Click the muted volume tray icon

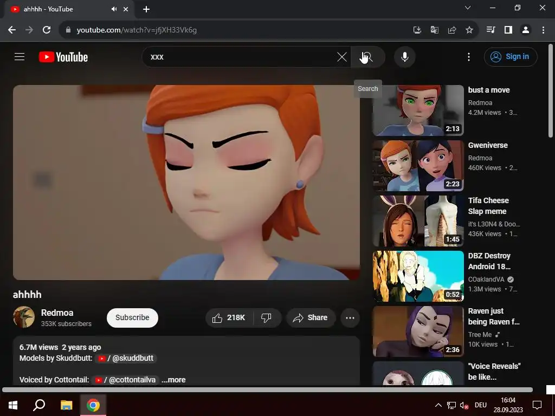click(x=464, y=405)
